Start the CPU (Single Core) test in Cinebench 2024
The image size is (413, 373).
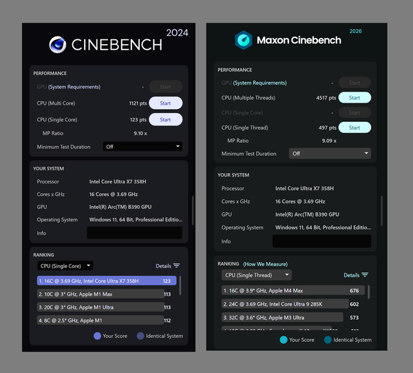[x=165, y=119]
